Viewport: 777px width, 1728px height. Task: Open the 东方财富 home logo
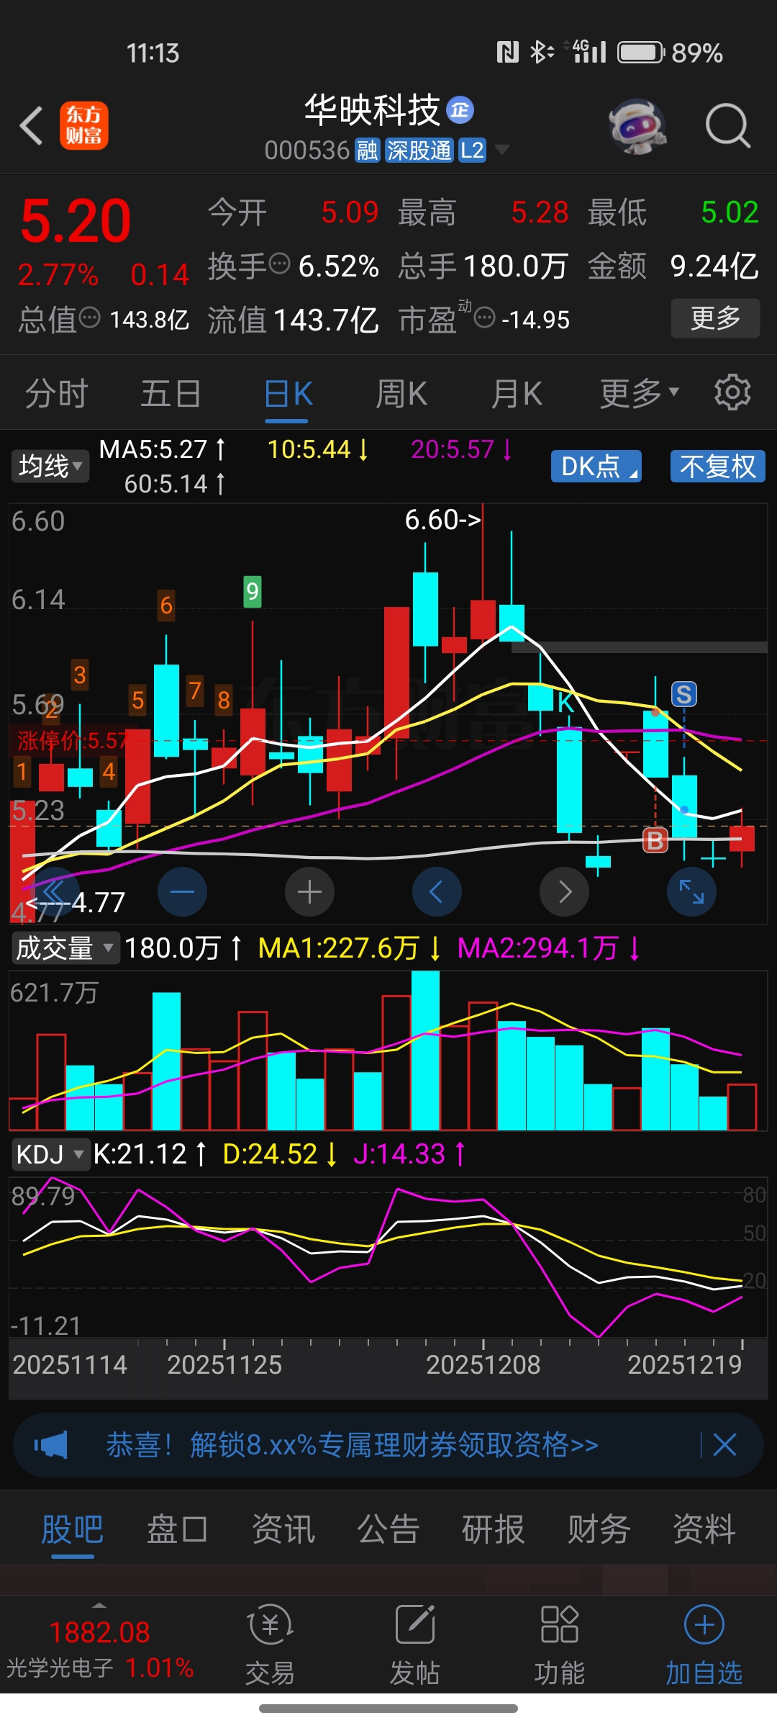(x=84, y=125)
